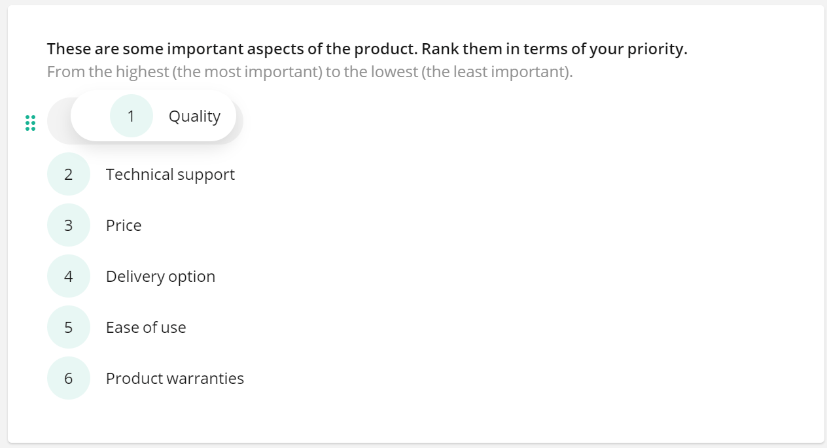Click the number 4 rank circle
827x448 pixels.
pos(69,276)
